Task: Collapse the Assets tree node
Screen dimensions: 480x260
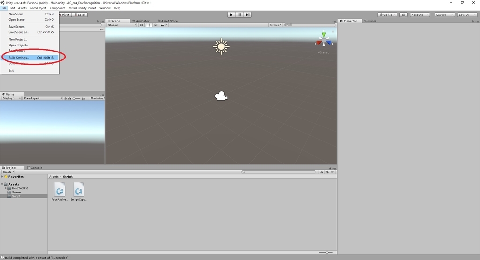Action: click(2, 184)
